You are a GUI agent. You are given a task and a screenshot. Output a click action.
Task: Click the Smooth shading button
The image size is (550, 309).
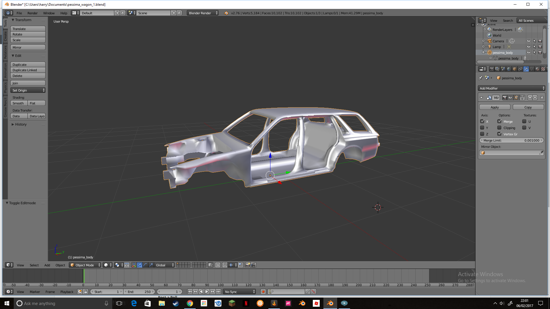pos(19,103)
